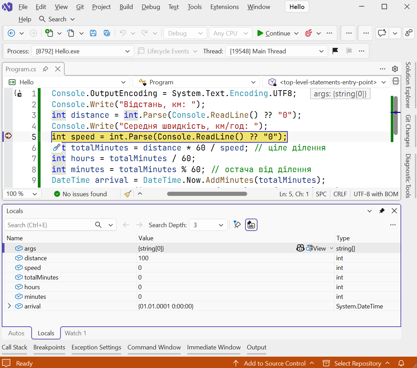Save the current file with the single-disk icon
This screenshot has width=417, height=368.
93,33
